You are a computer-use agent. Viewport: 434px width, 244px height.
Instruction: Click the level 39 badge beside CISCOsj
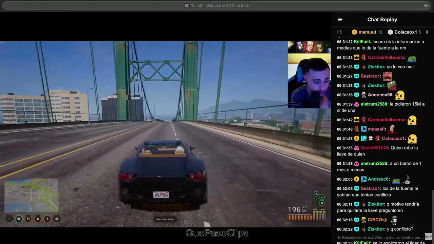356,220
